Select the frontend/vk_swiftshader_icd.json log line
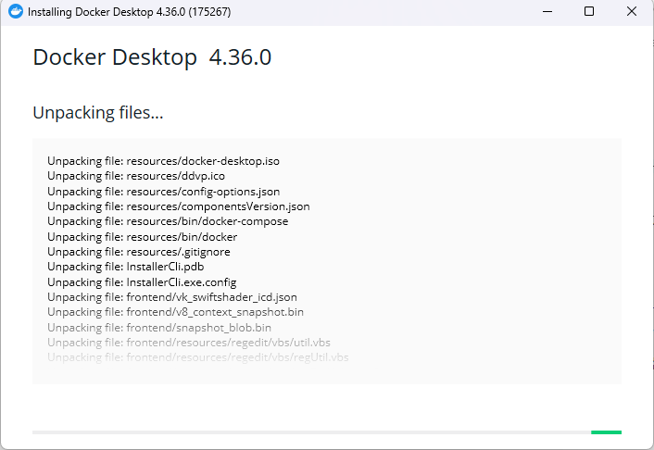 click(x=172, y=297)
